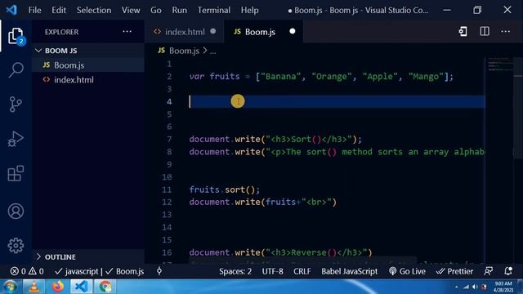Open VLC from the taskbar
This screenshot has width=523, height=294.
tap(34, 287)
